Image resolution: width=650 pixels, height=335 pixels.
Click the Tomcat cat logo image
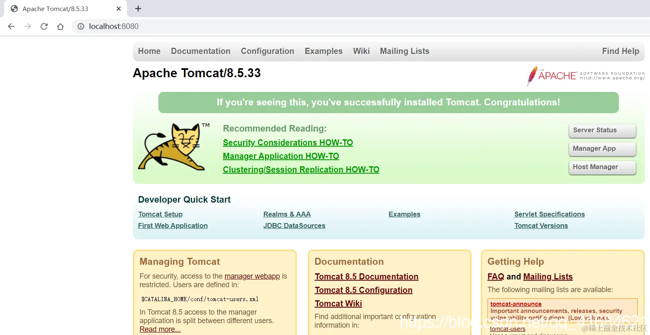(174, 146)
